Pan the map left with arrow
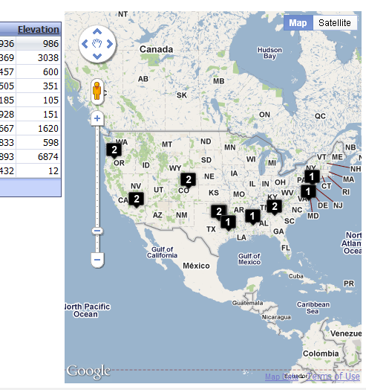The height and width of the screenshot is (390, 366). [x=85, y=44]
